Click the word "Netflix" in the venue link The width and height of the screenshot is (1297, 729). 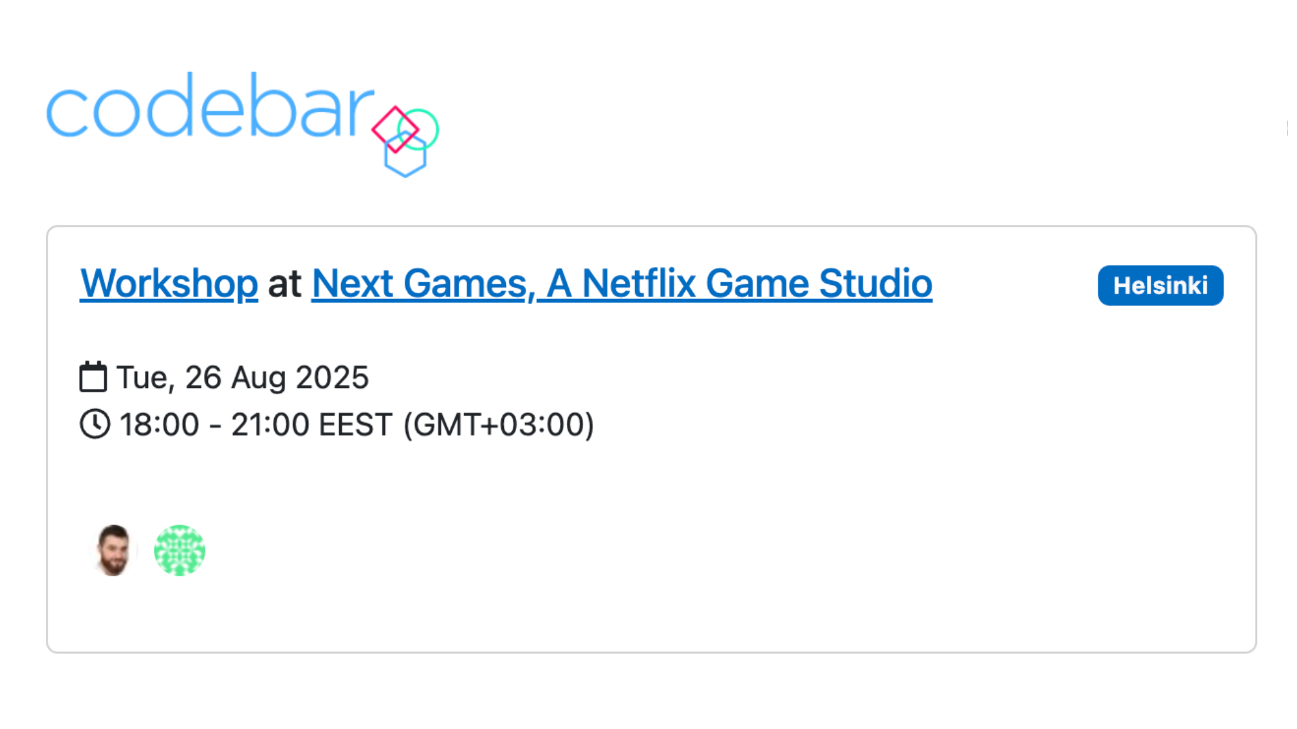[638, 283]
